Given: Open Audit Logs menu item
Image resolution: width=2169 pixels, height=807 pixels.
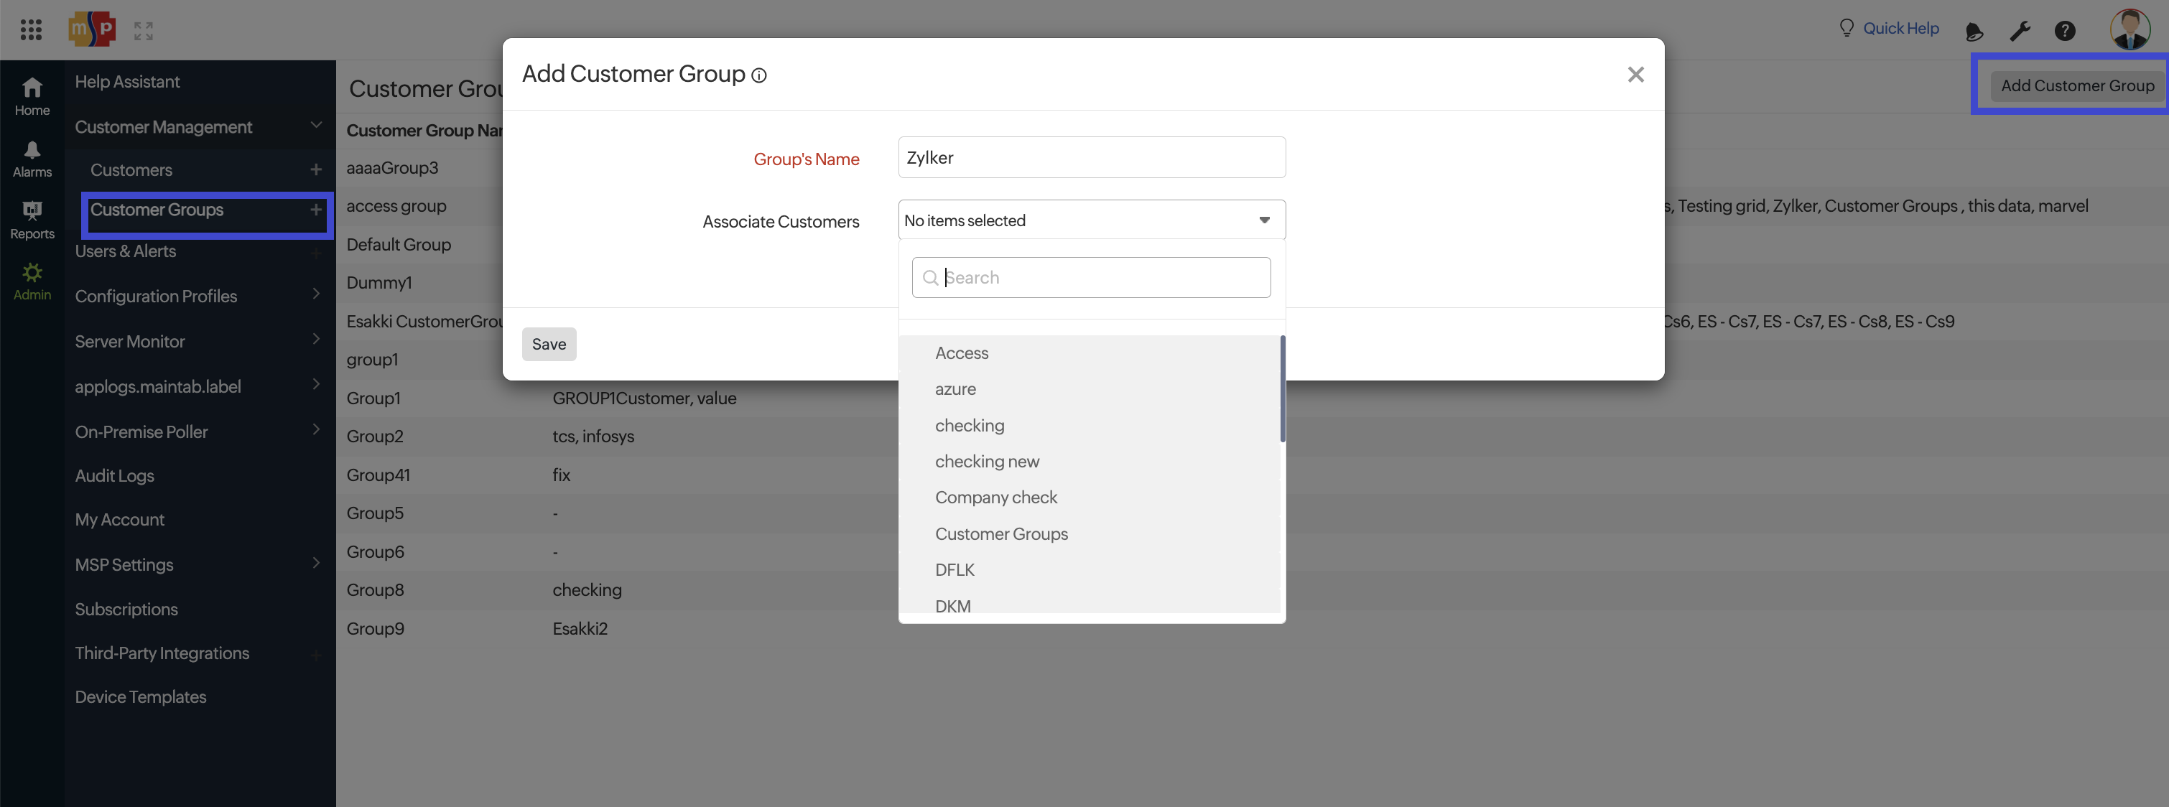Looking at the screenshot, I should [114, 475].
